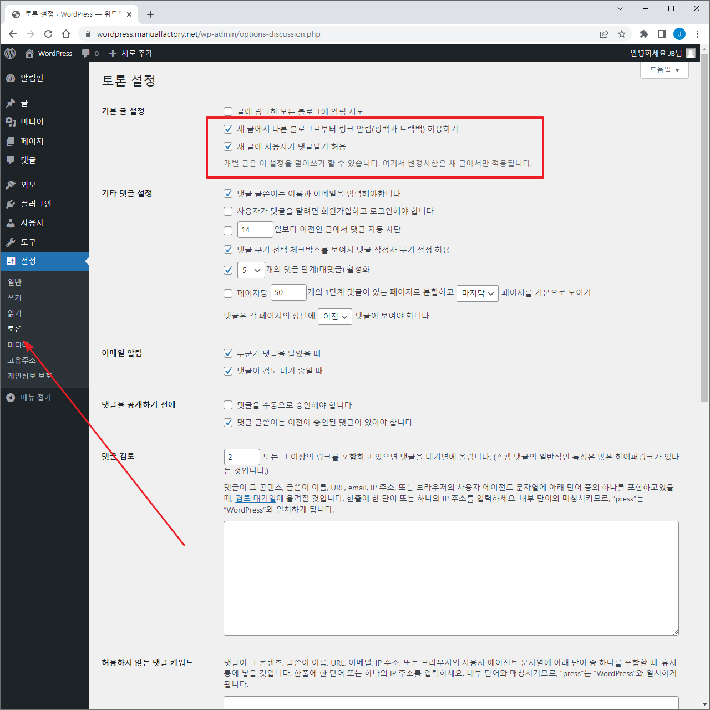Viewport: 710px width, 710px height.
Task: Open the 설정 settings menu
Action: point(44,261)
